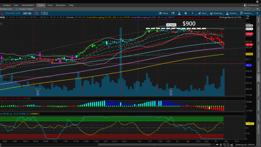Open the Live News side tab
The image size is (261, 147).
(x=258, y=129)
